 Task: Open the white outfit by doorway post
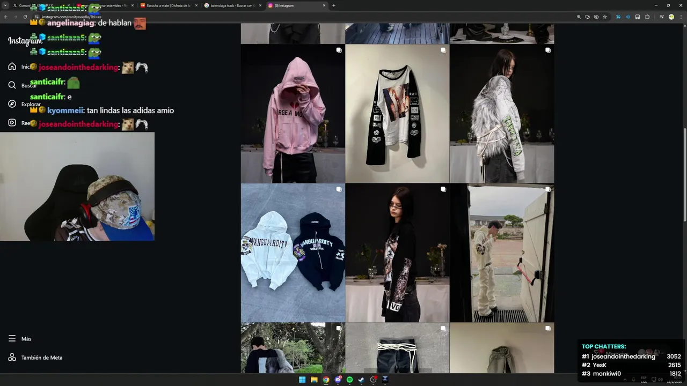coord(502,253)
